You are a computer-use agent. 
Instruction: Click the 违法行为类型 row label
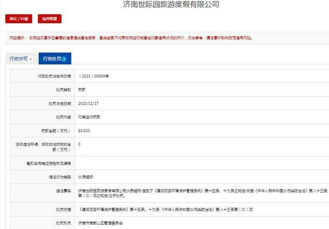coord(60,177)
